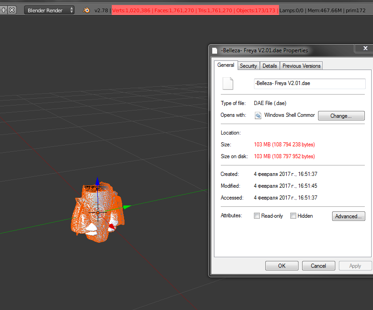Click the Size on disk value ending 797 952 bytes
The width and height of the screenshot is (373, 310).
(x=284, y=156)
